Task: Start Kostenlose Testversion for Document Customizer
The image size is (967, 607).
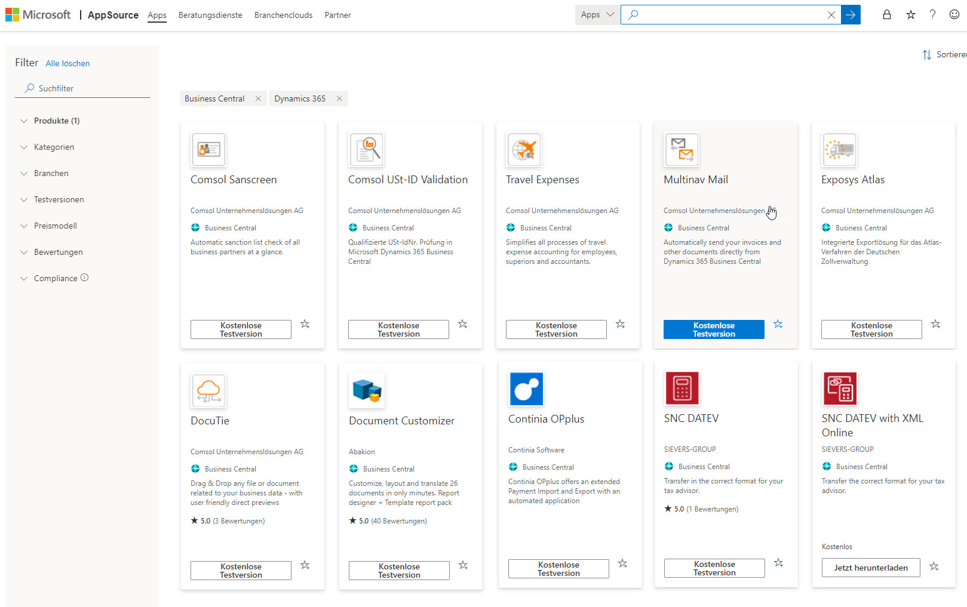Action: (399, 571)
